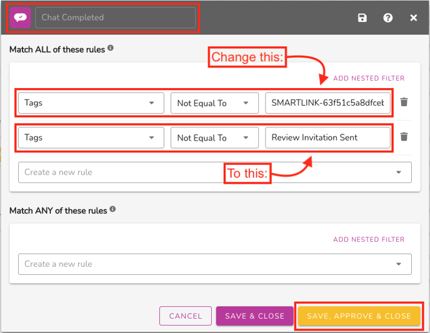Image resolution: width=430 pixels, height=333 pixels.
Task: Click info icon beside Match ALL rules
Action: [x=111, y=48]
